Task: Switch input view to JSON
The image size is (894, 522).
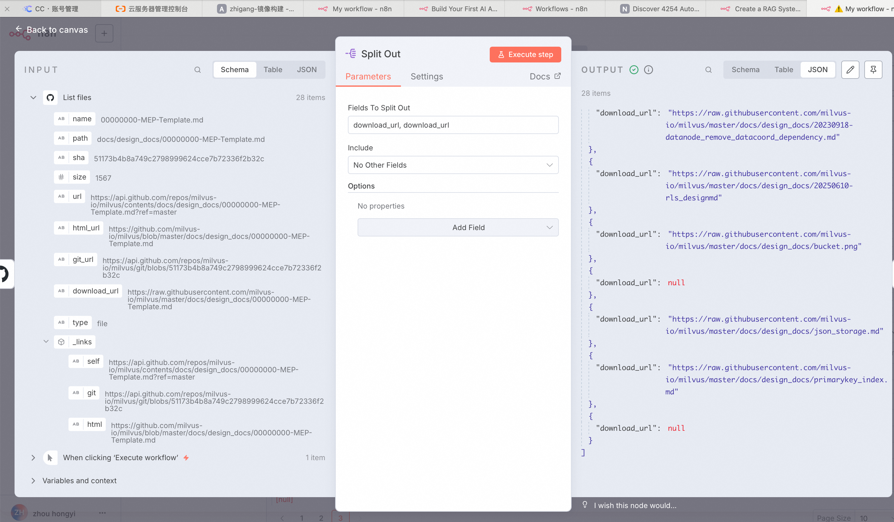Action: pos(306,70)
